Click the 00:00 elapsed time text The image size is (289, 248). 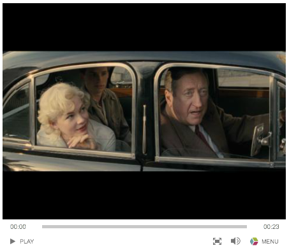click(x=18, y=227)
